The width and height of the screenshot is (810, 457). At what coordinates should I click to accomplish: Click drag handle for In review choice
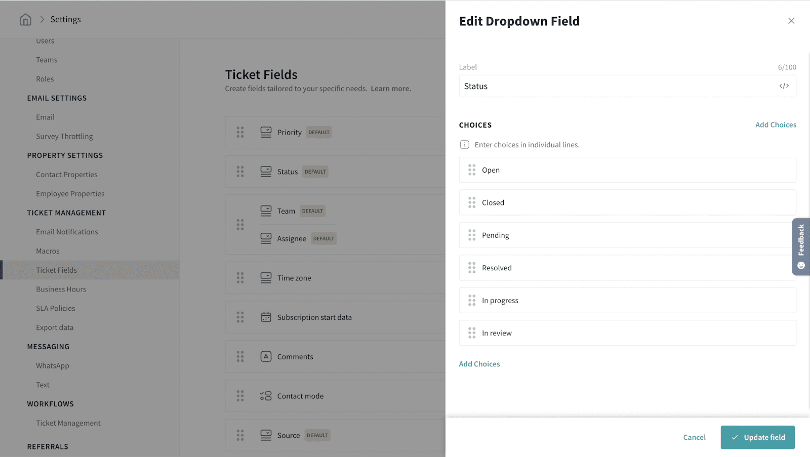[x=472, y=333]
